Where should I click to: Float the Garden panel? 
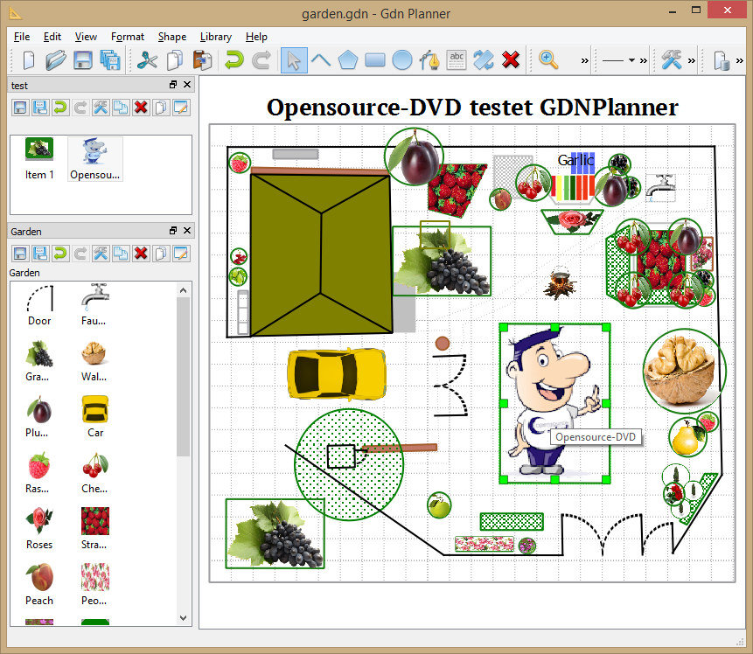click(173, 231)
